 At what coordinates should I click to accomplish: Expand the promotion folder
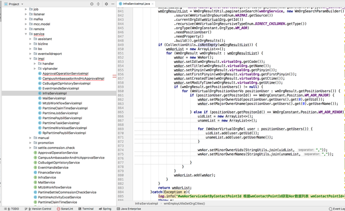pyautogui.click(x=30, y=143)
